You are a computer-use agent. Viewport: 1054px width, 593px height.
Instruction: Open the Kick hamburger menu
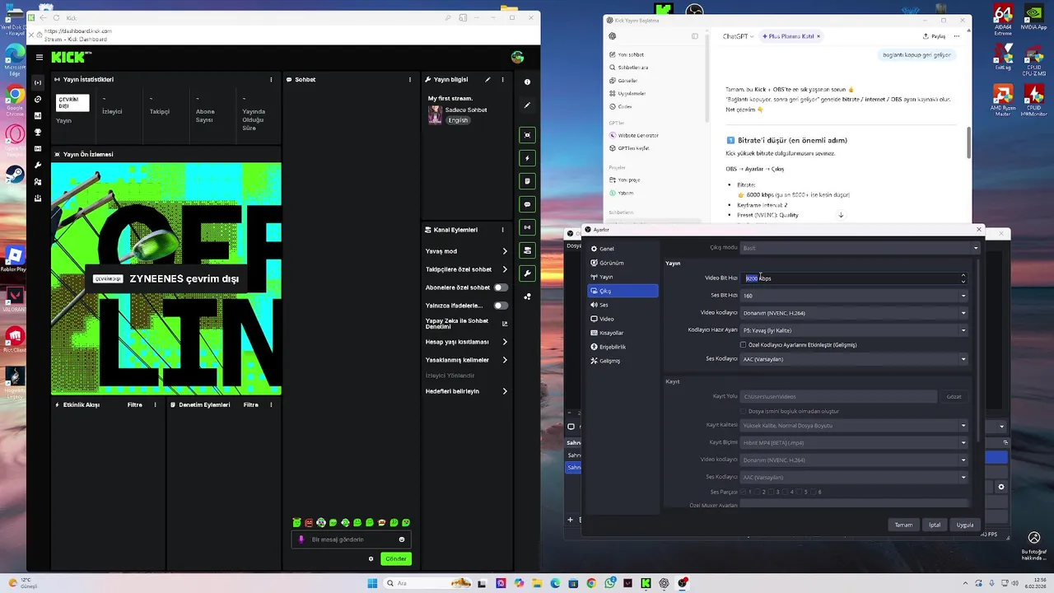39,57
